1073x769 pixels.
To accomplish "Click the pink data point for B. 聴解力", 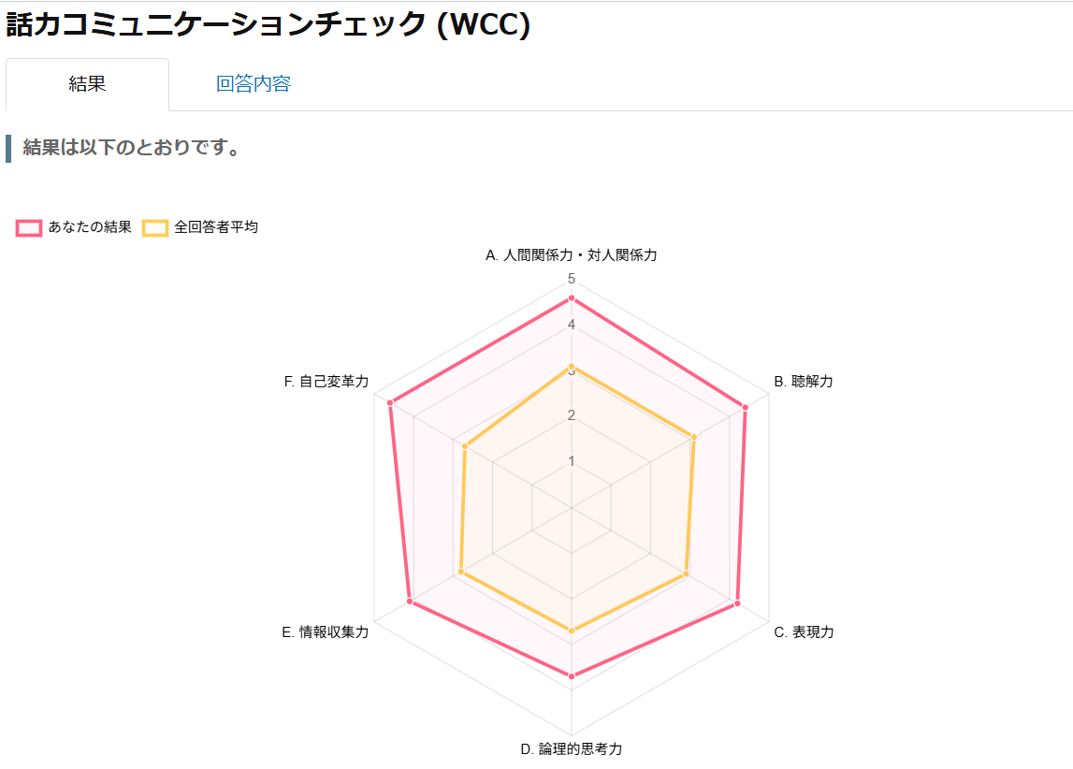I will pyautogui.click(x=746, y=407).
